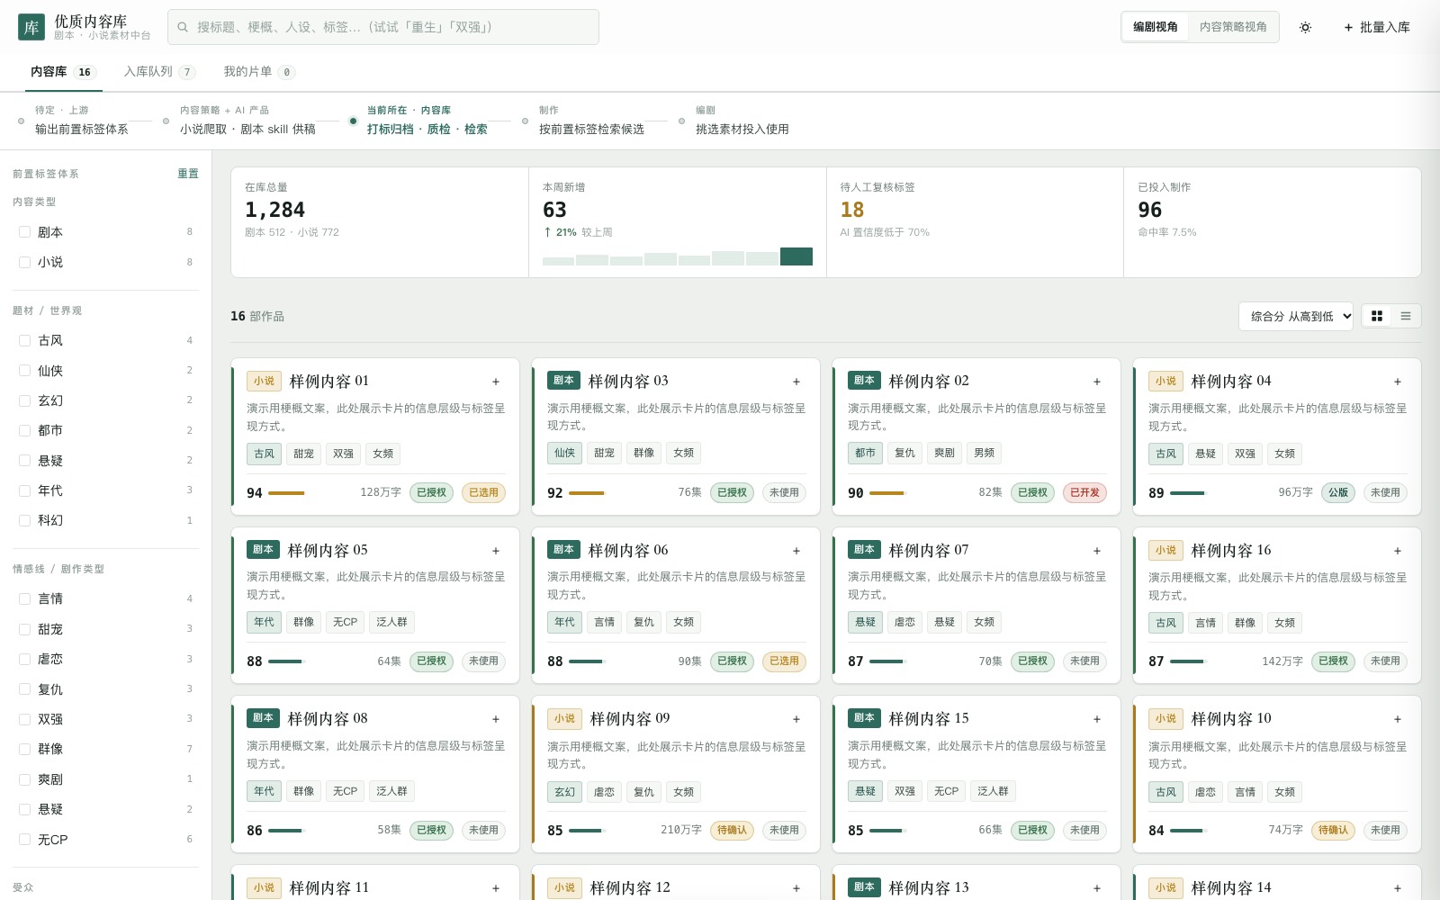Click the highlighted bar in the weekly chart
Viewport: 1440px width, 900px height.
(796, 256)
